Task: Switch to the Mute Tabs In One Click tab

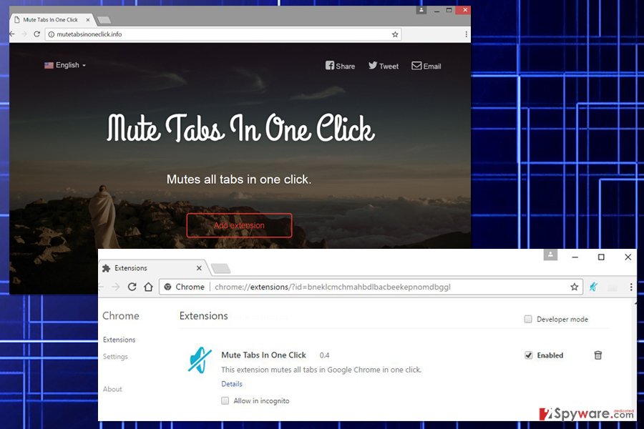Action: click(x=50, y=20)
